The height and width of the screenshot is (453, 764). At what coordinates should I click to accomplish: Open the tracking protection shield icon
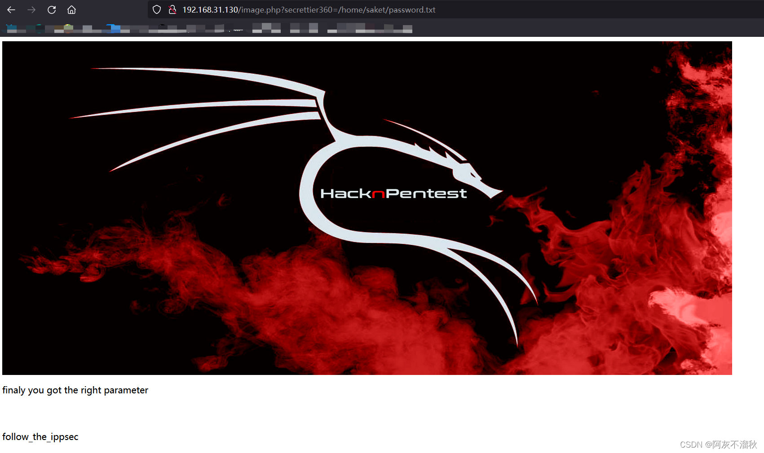[x=157, y=9]
